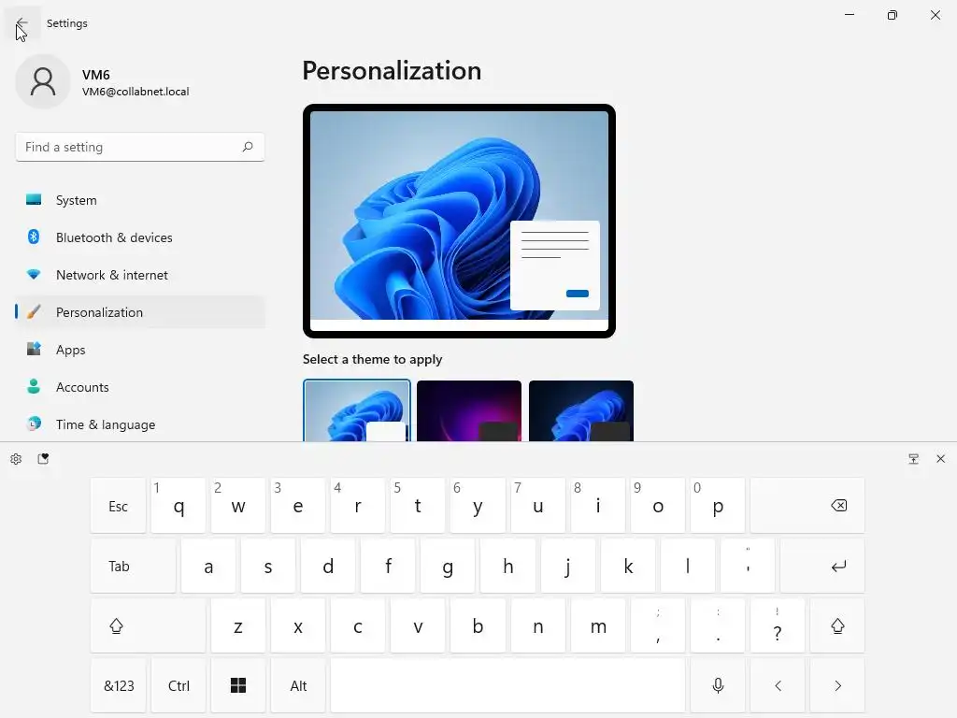Tap the g key
Viewport: 957px width, 718px height.
pos(448,566)
